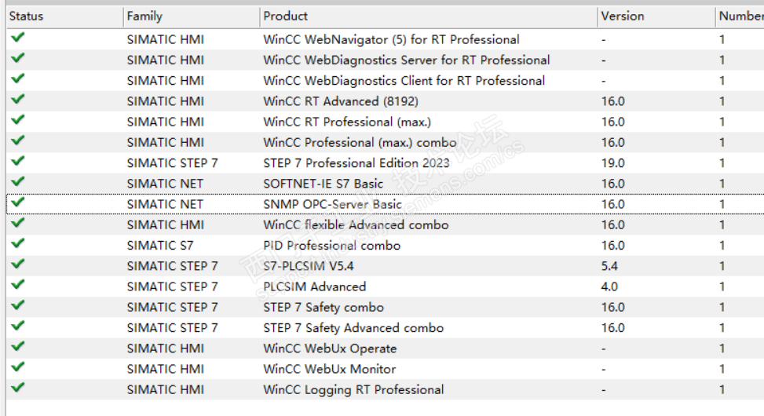Click checkmark icon for S7-PLCSIM V5.4
764x416 pixels.
tap(18, 265)
